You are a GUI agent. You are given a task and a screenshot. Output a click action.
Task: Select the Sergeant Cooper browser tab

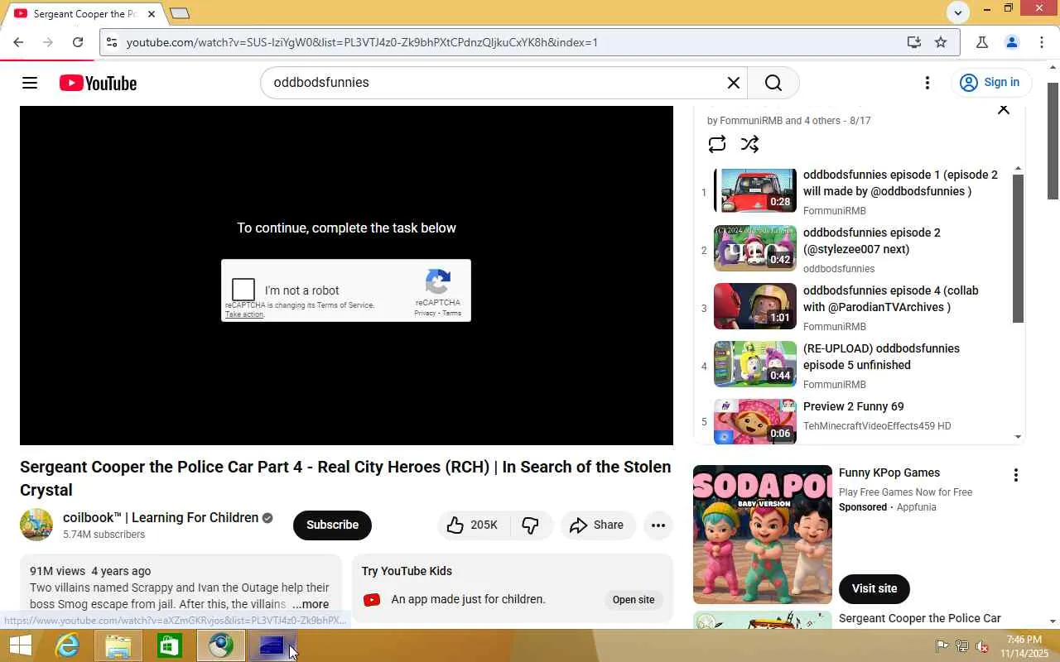pyautogui.click(x=84, y=14)
